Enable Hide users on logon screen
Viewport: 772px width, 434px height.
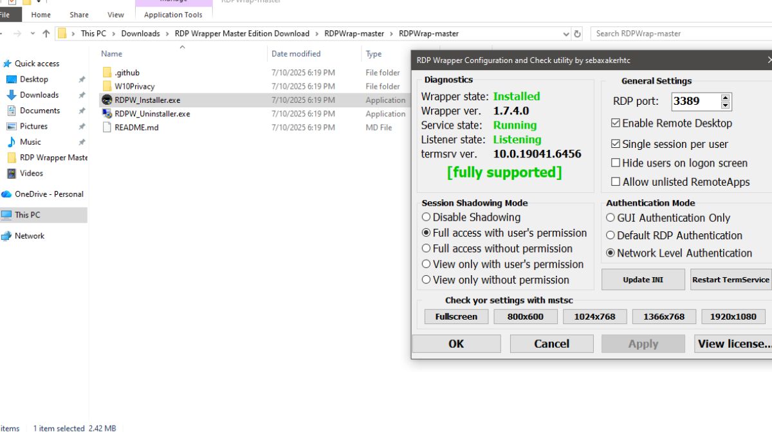coord(616,163)
